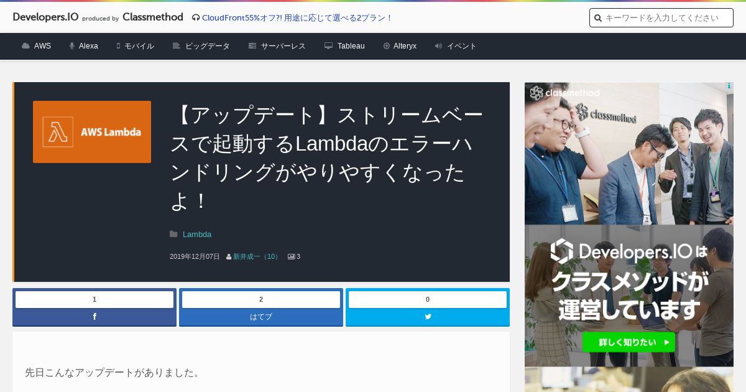Open the Classmethod logo link in header

tap(153, 17)
